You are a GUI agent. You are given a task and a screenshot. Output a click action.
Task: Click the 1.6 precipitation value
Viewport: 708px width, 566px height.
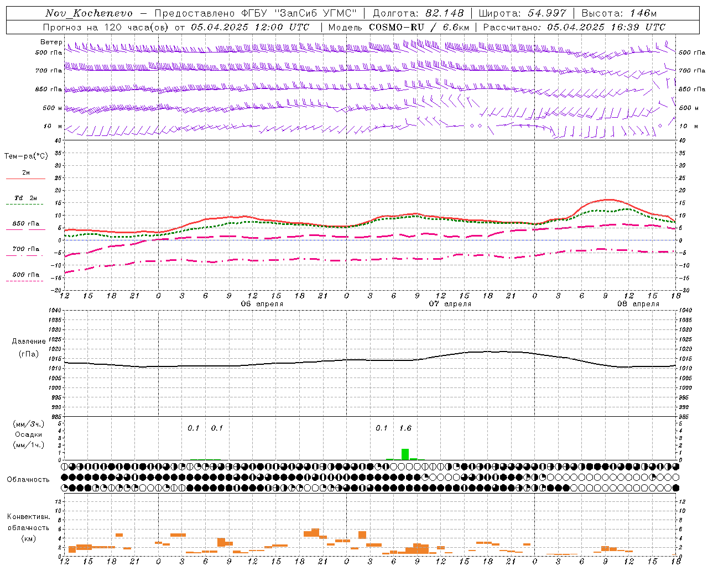[x=405, y=428]
